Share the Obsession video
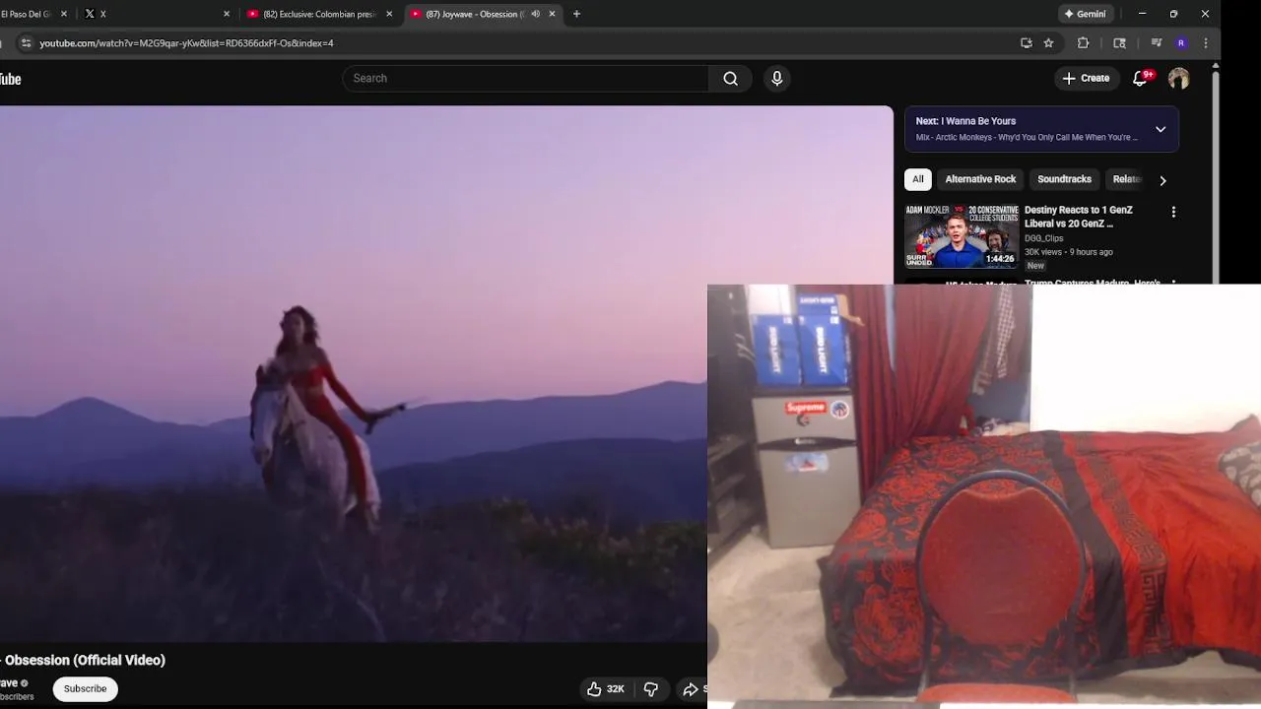The image size is (1261, 709). point(693,689)
